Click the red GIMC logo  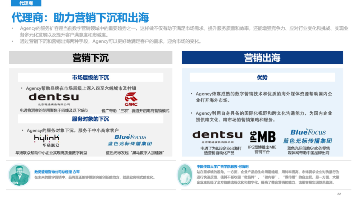(x=131, y=99)
